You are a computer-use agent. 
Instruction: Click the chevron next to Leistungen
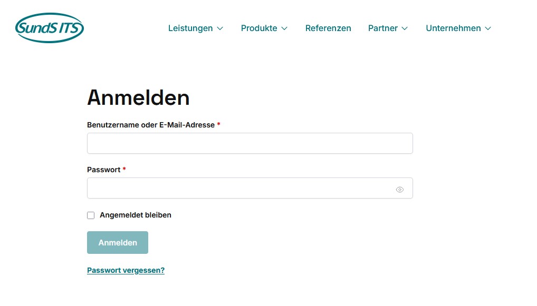pos(220,28)
